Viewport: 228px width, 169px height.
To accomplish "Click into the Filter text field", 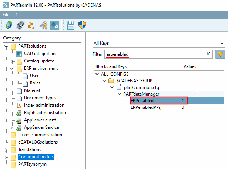I will coord(155,54).
